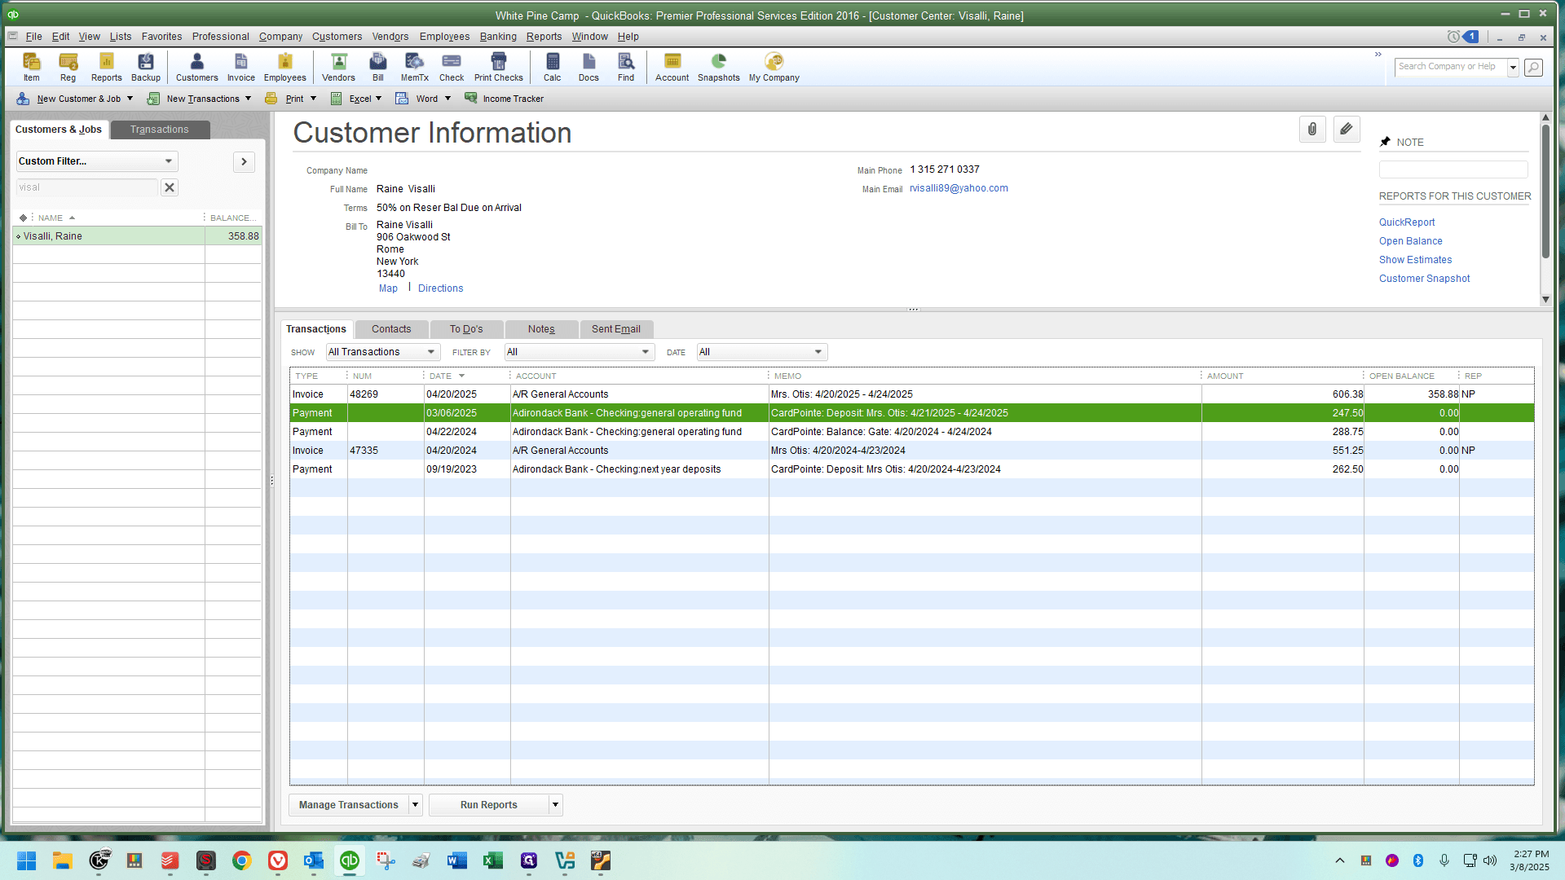Open the Date filter dropdown

761,352
